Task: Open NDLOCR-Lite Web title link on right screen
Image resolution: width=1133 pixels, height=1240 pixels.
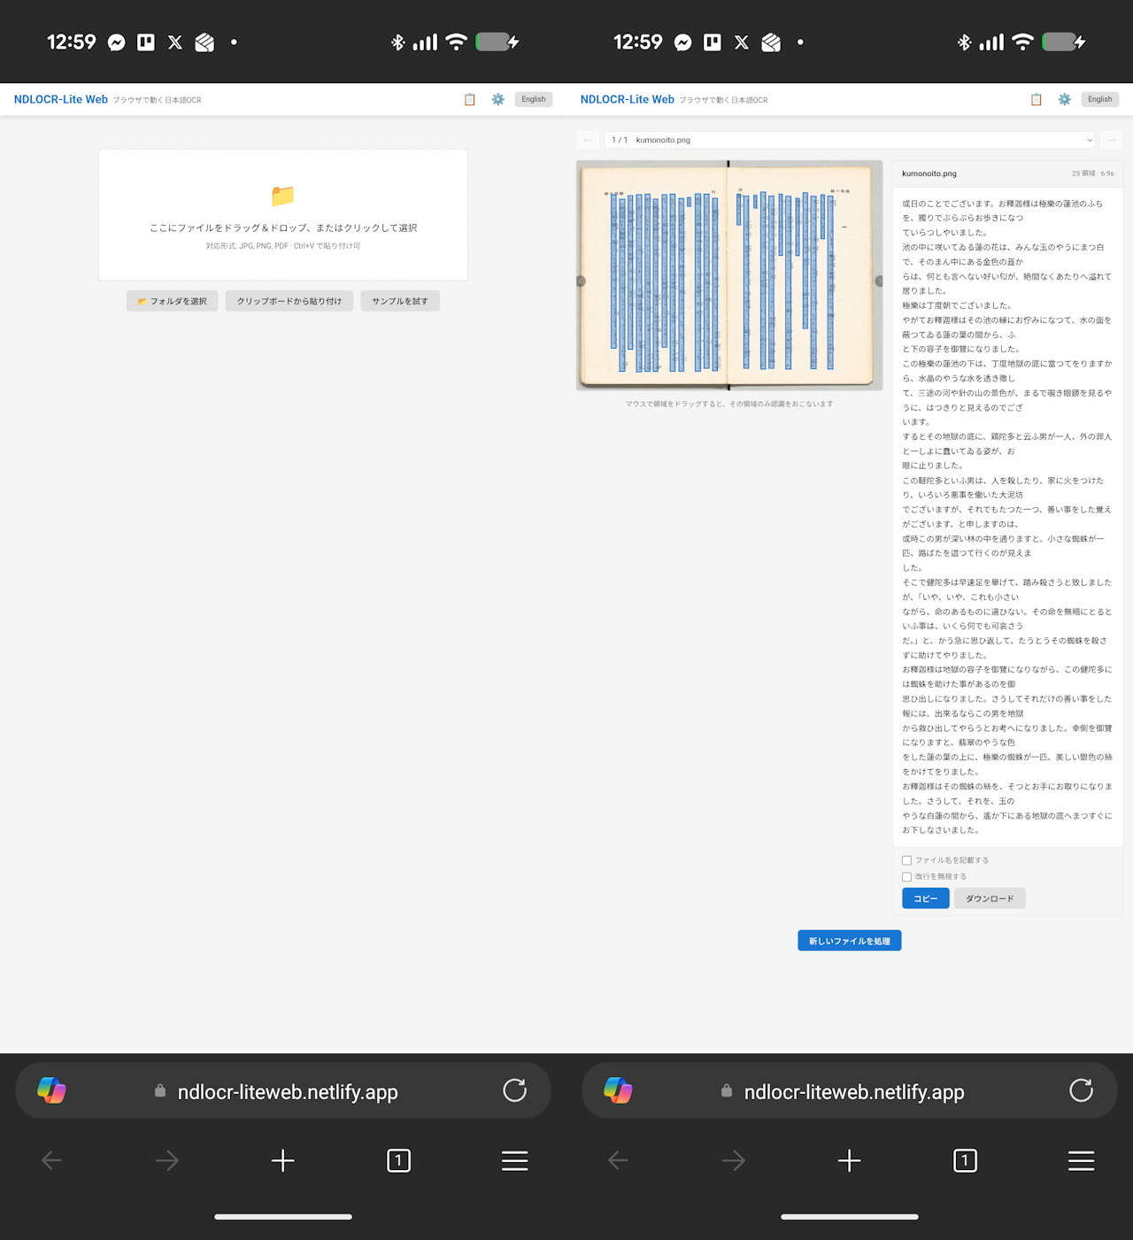Action: (628, 100)
